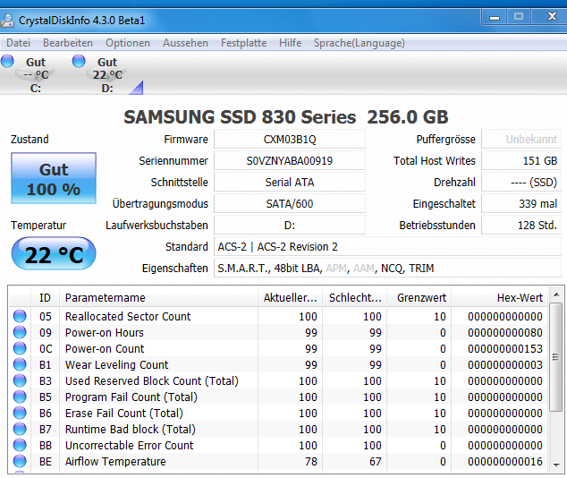Click status orb for Runtime Bad block

click(x=20, y=429)
